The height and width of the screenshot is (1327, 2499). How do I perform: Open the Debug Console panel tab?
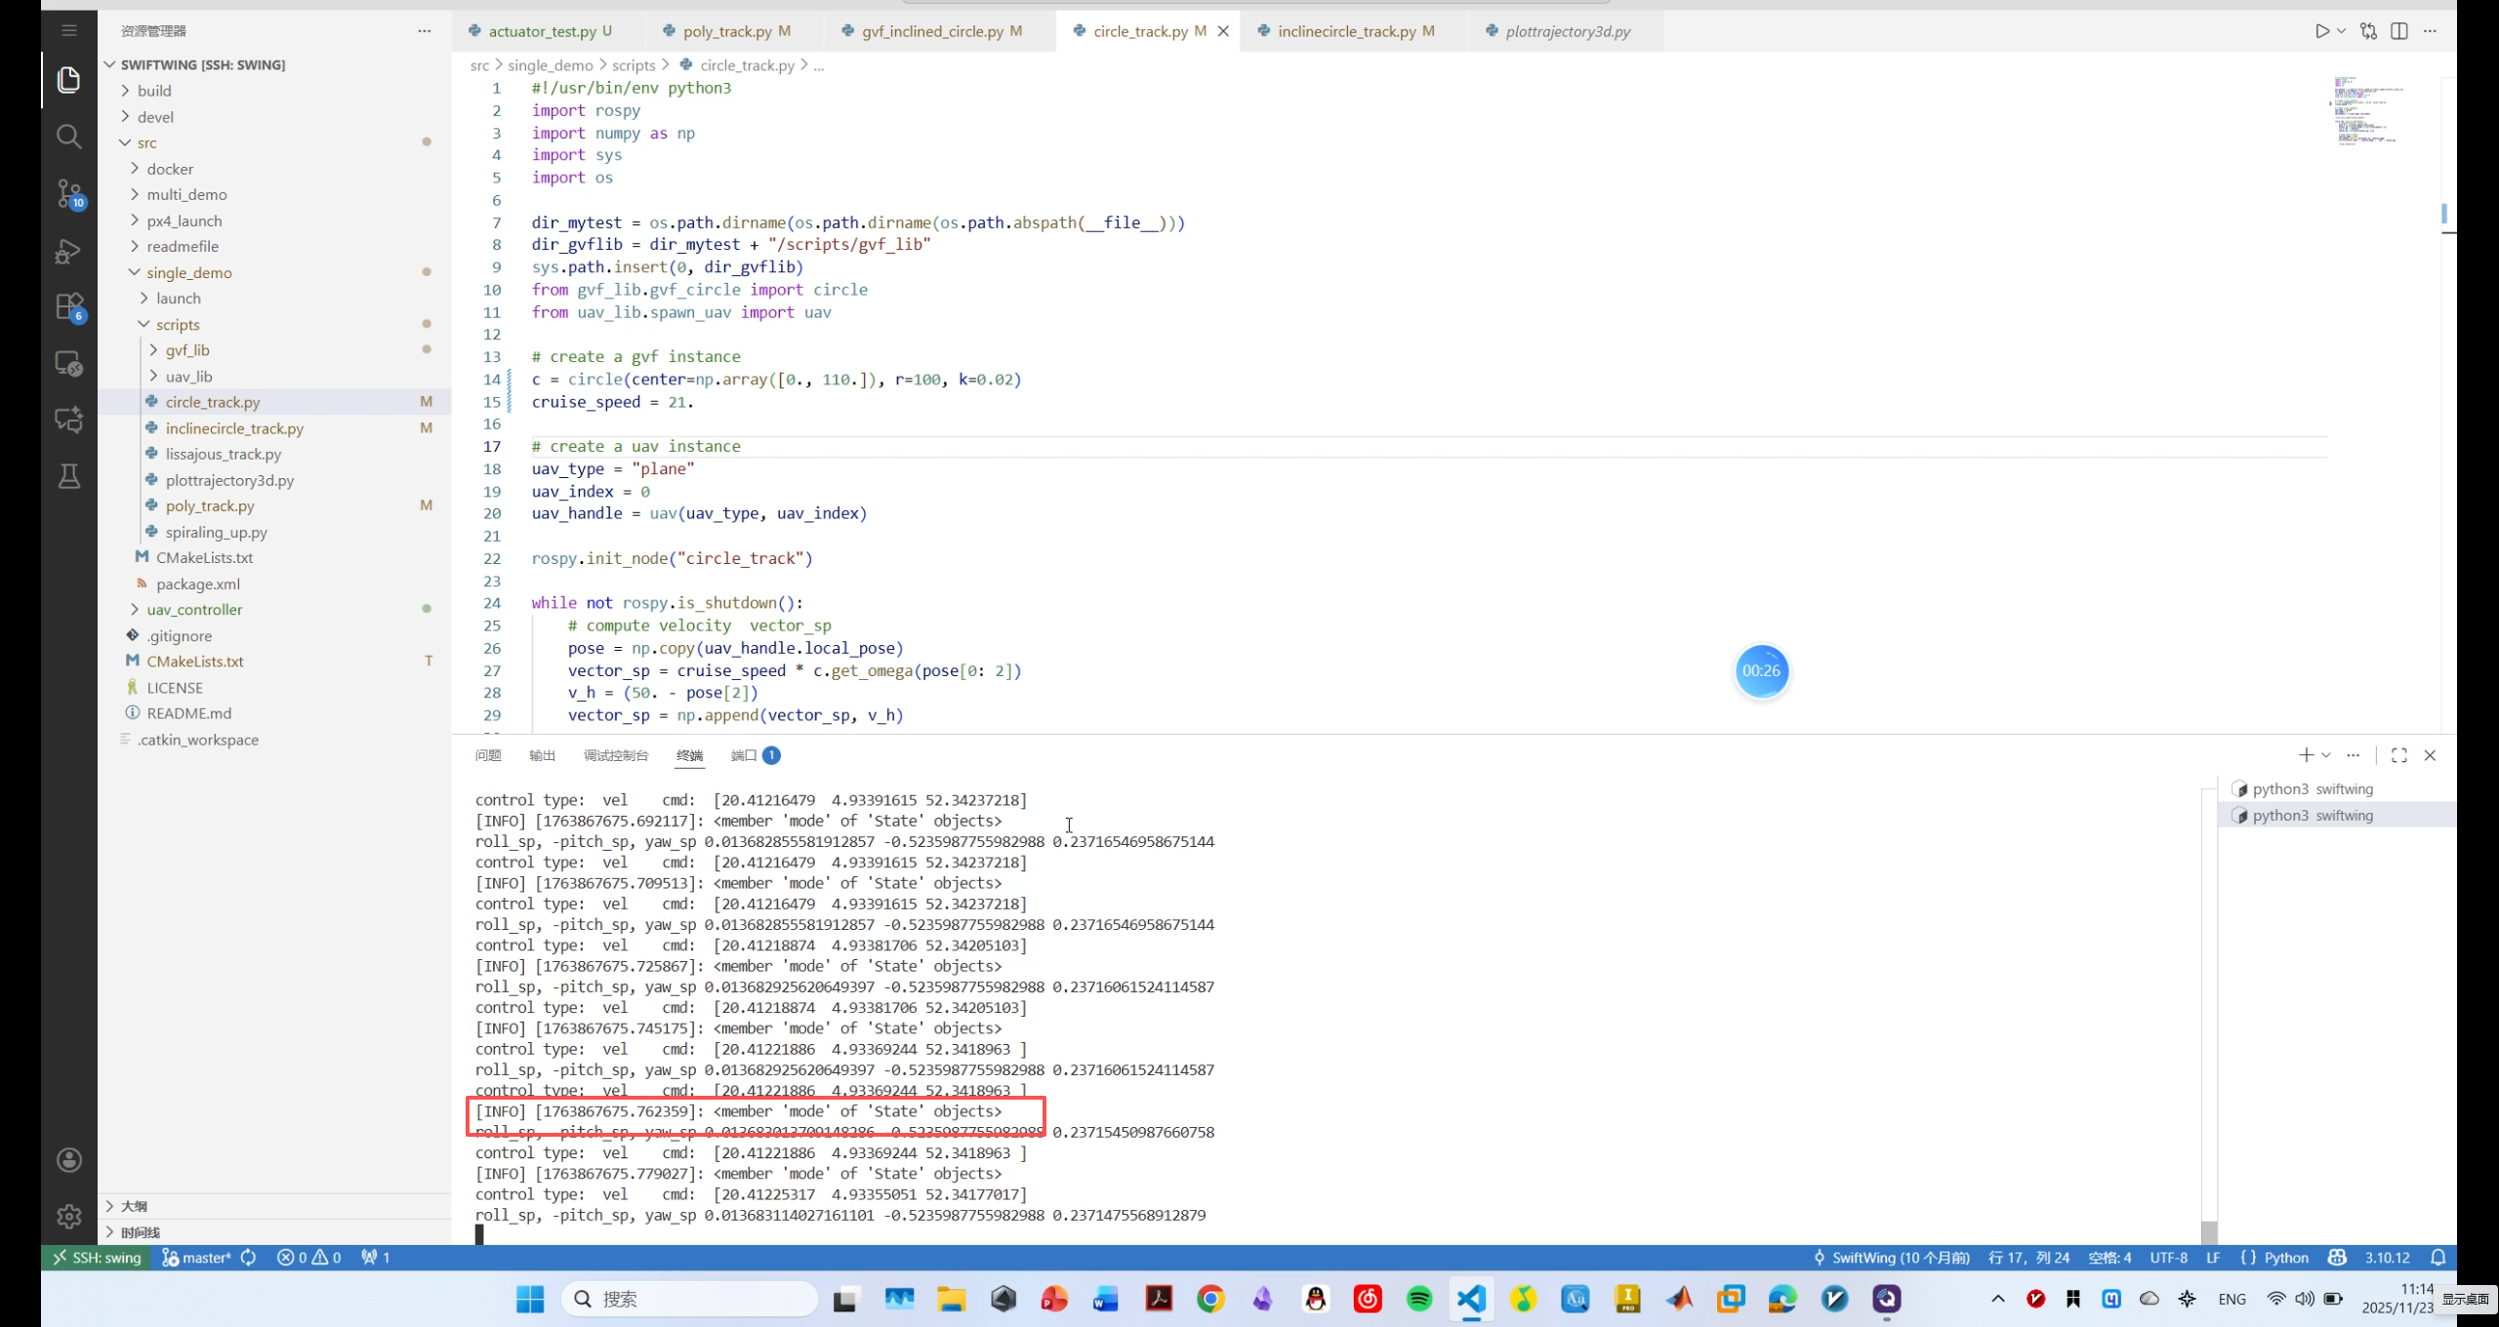pyautogui.click(x=616, y=755)
